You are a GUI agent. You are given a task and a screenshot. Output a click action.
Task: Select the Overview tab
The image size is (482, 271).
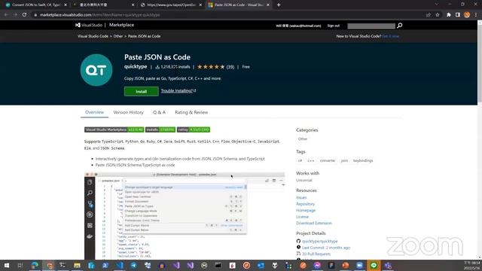coord(94,112)
